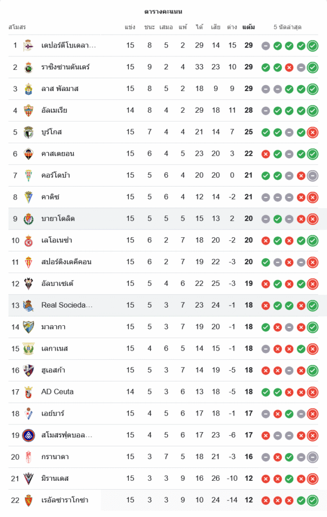This screenshot has width=327, height=517.
Task: Click the Almería club crest
Action: tap(28, 111)
